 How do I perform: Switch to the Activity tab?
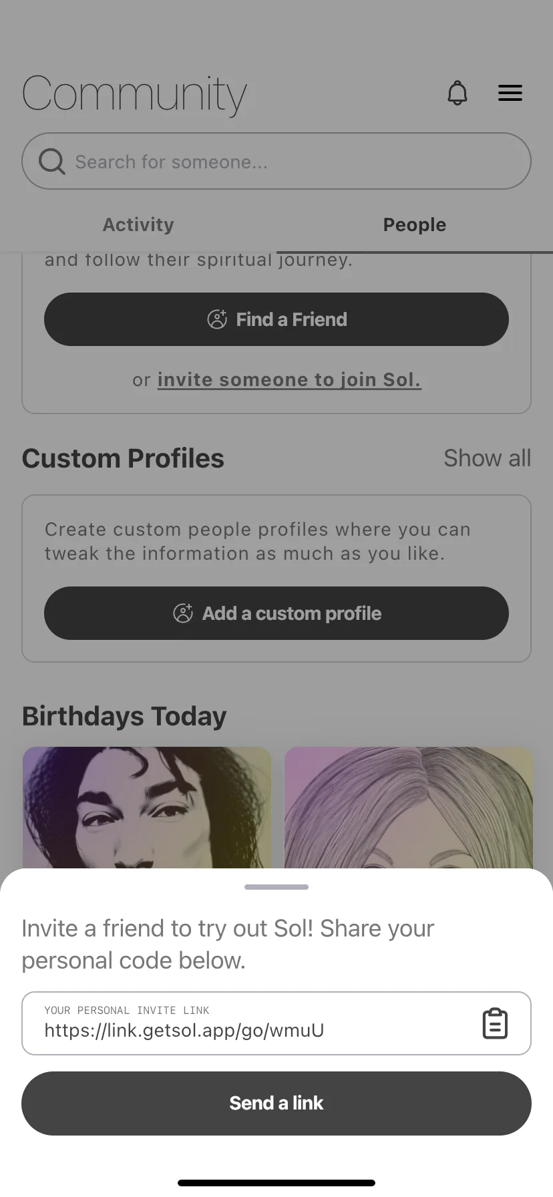(138, 224)
